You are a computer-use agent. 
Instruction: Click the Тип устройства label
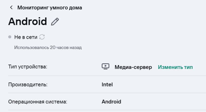(x=28, y=67)
